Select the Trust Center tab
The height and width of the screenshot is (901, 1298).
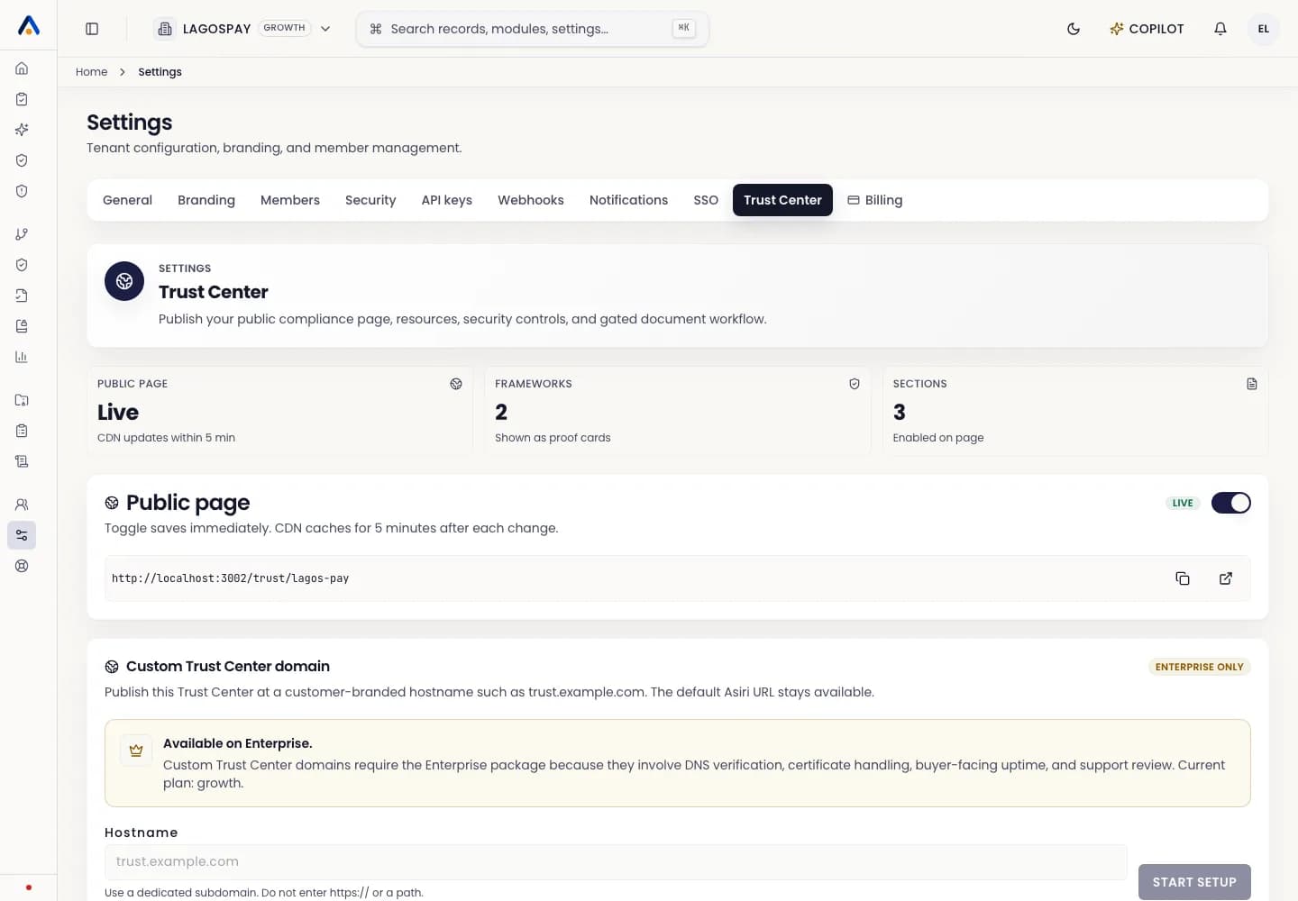782,200
